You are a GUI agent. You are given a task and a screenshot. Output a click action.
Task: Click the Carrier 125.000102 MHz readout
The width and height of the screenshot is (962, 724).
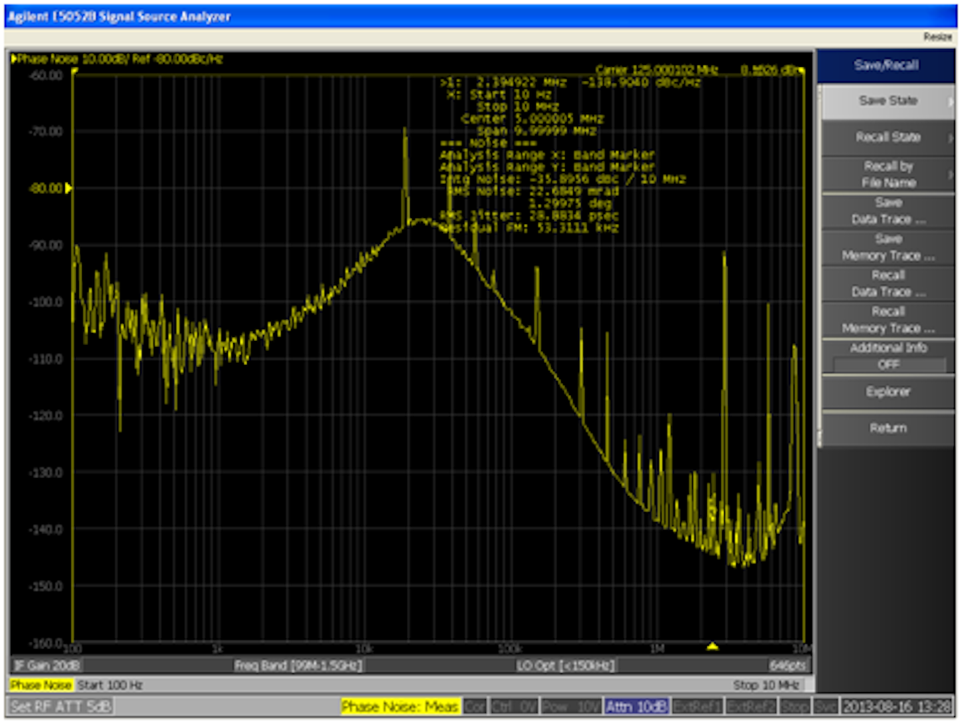[657, 70]
